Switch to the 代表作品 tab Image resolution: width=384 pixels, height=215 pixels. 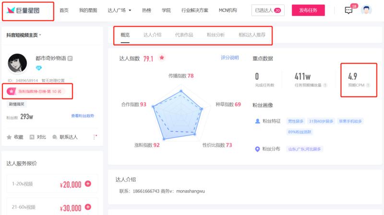tap(184, 35)
